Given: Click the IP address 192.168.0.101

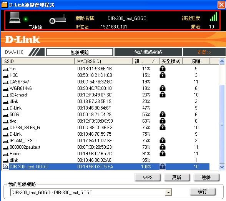Looking at the screenshot, I should click(x=114, y=27).
